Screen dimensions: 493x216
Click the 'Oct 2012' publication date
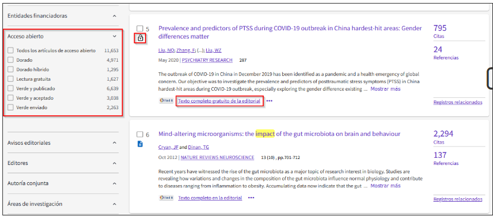pyautogui.click(x=168, y=157)
